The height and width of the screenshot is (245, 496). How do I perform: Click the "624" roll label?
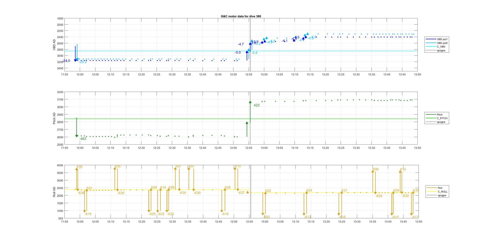click(309, 191)
